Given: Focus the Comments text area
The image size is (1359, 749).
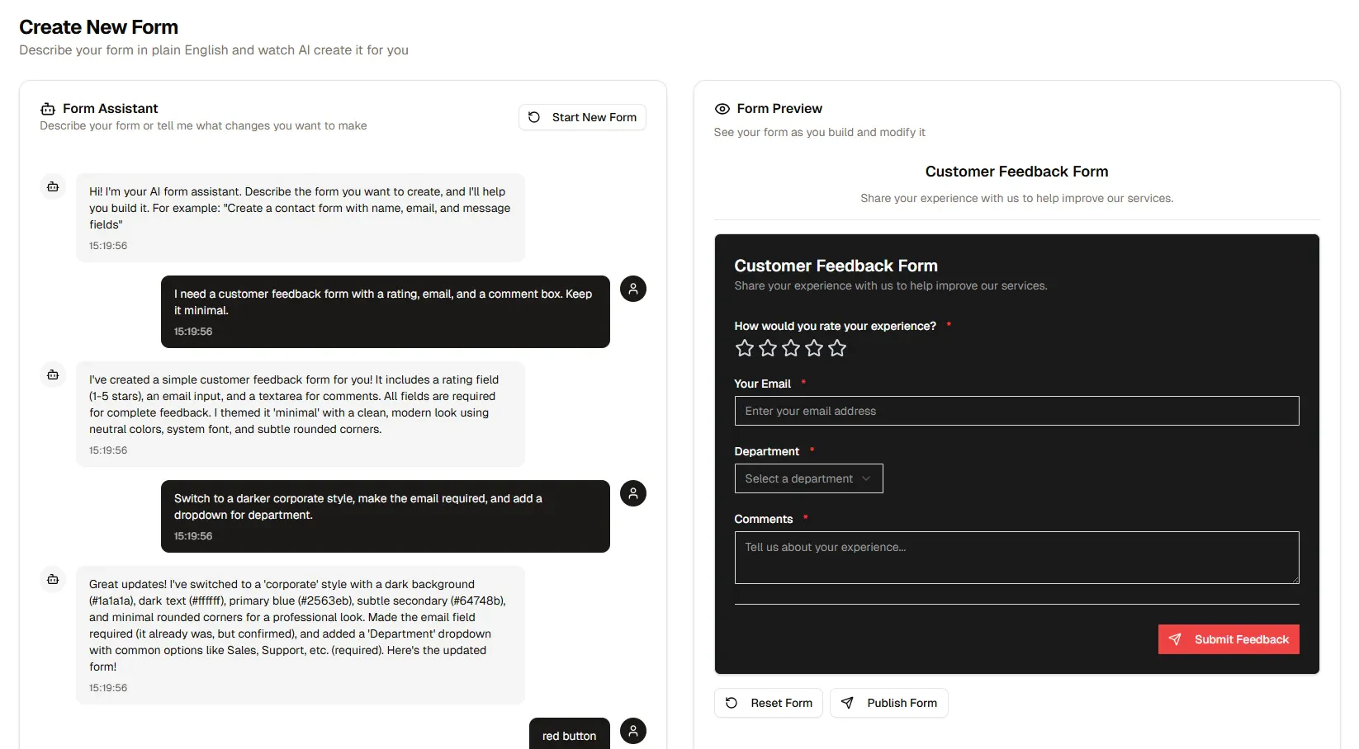Looking at the screenshot, I should pyautogui.click(x=1016, y=558).
